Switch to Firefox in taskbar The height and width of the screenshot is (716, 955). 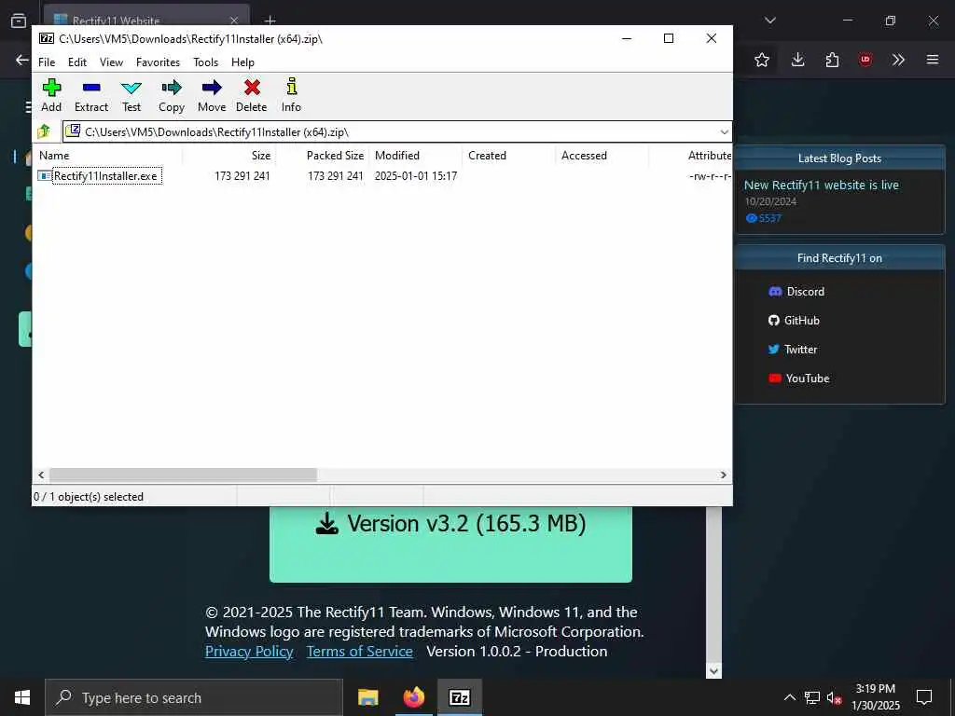(x=413, y=697)
